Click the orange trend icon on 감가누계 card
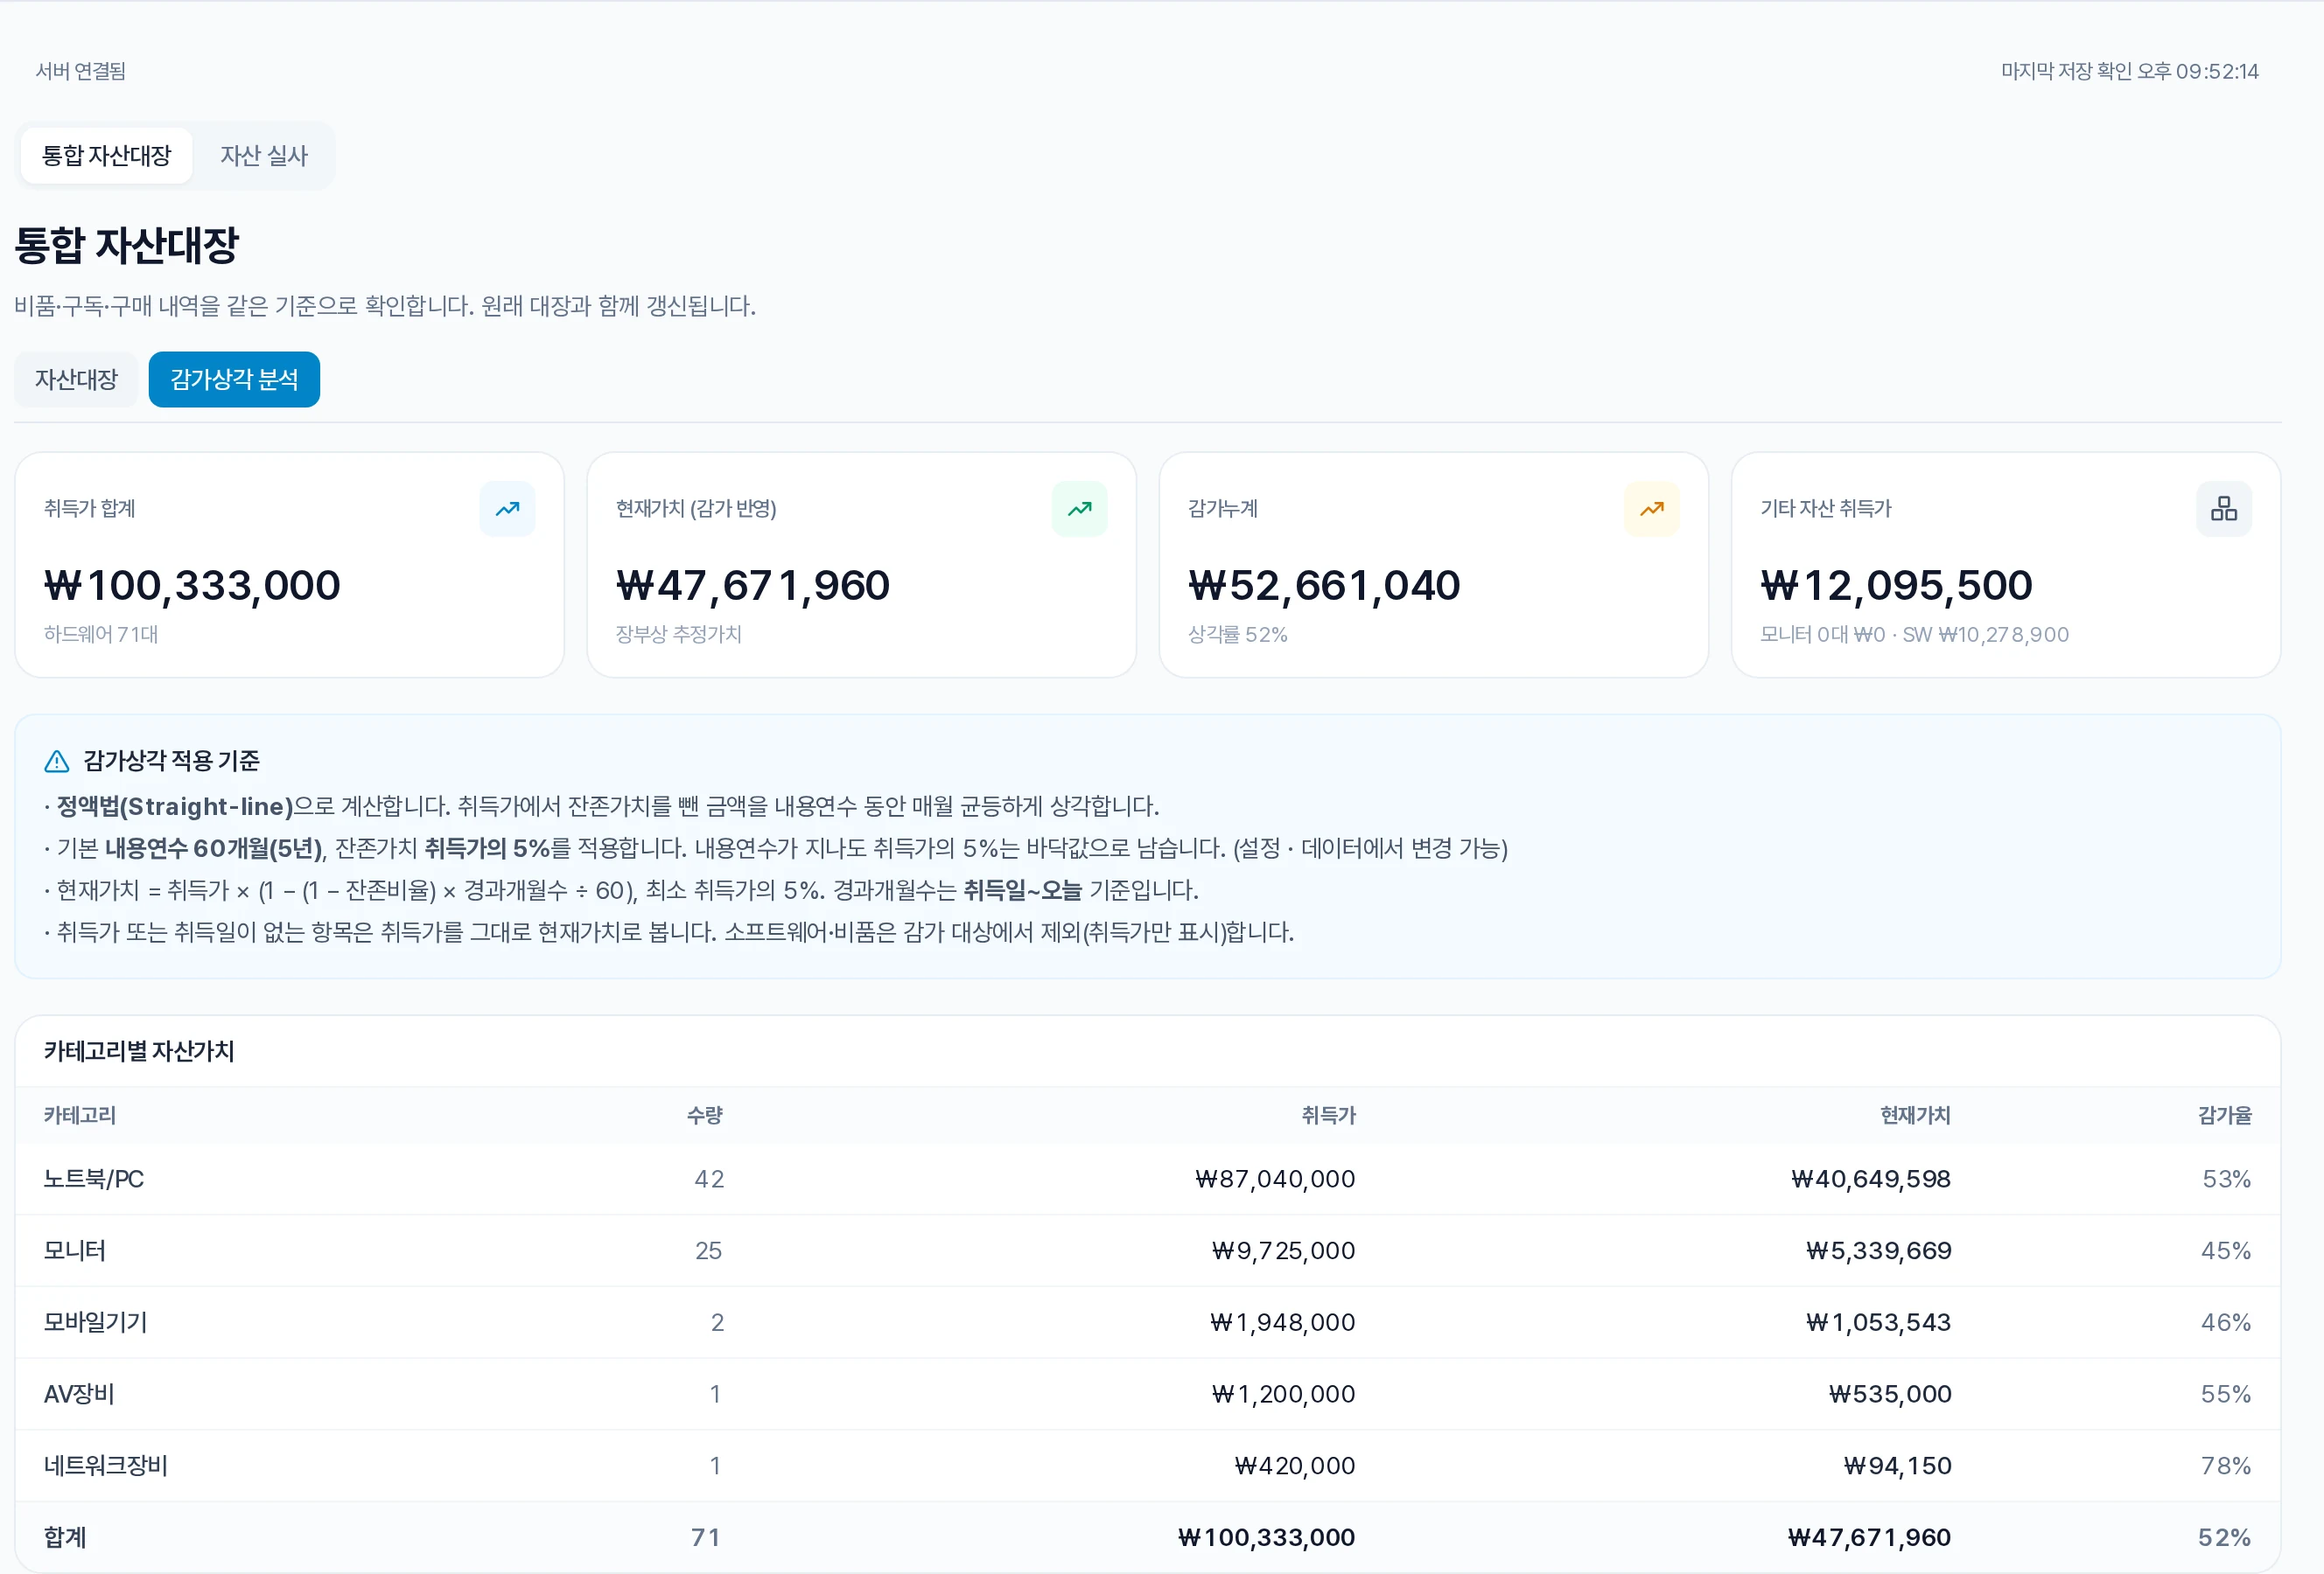The height and width of the screenshot is (1574, 2324). 1651,509
